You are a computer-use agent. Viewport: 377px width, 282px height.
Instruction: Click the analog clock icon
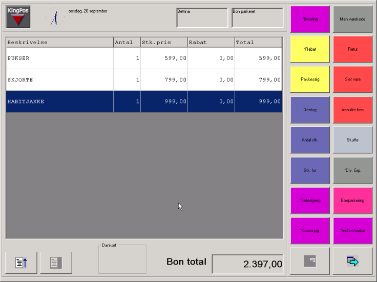(55, 17)
